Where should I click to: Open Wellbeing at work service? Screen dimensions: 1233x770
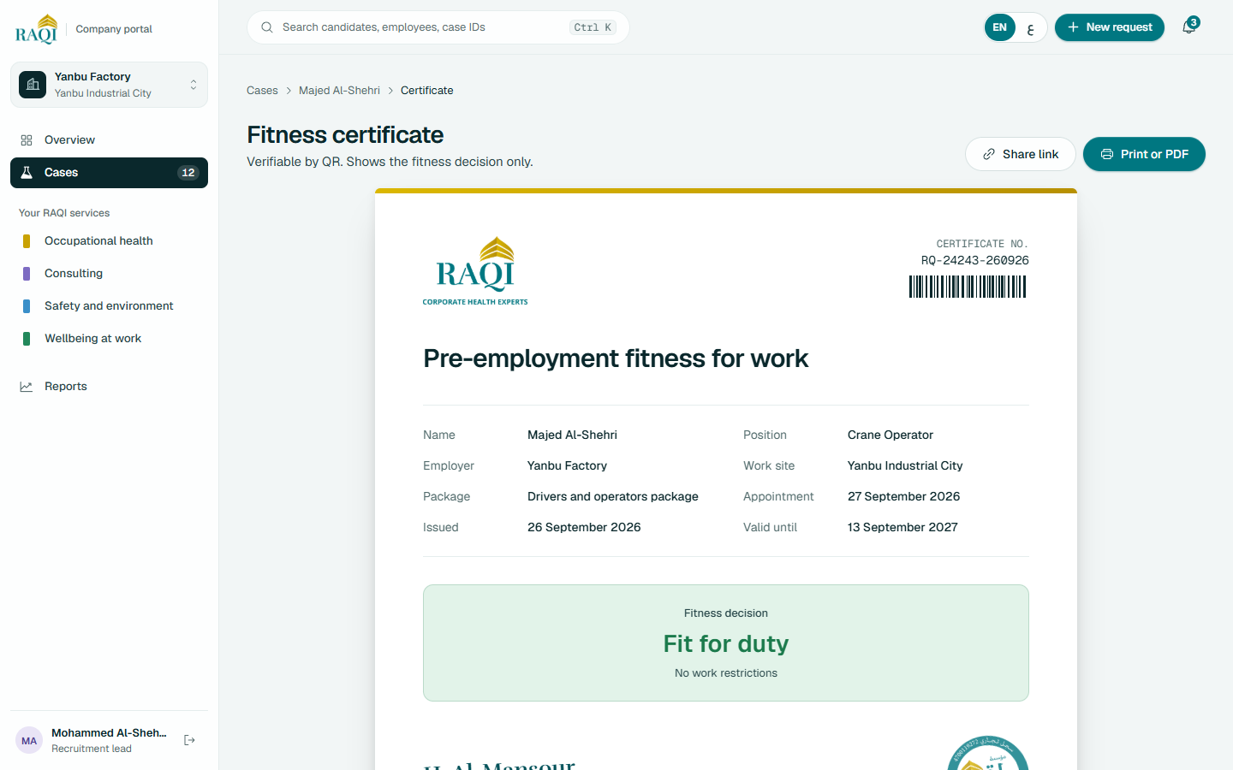[109, 339]
